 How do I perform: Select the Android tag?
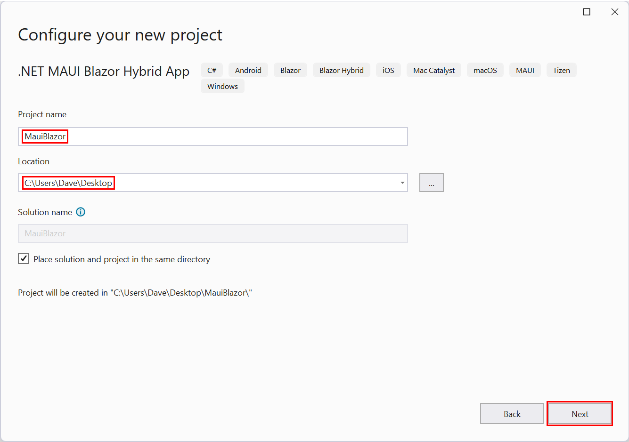248,70
